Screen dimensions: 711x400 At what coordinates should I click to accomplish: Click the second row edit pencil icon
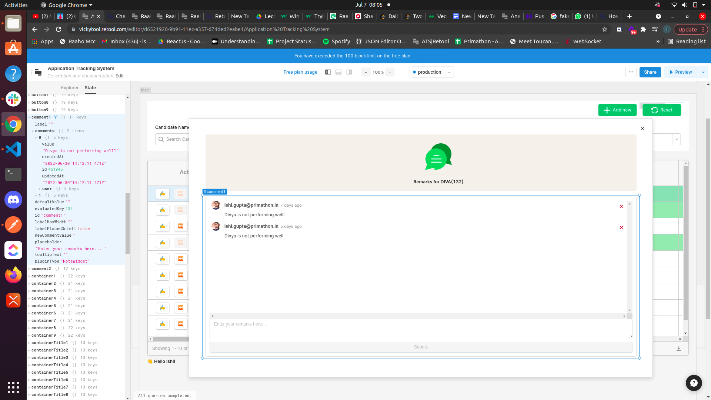163,210
